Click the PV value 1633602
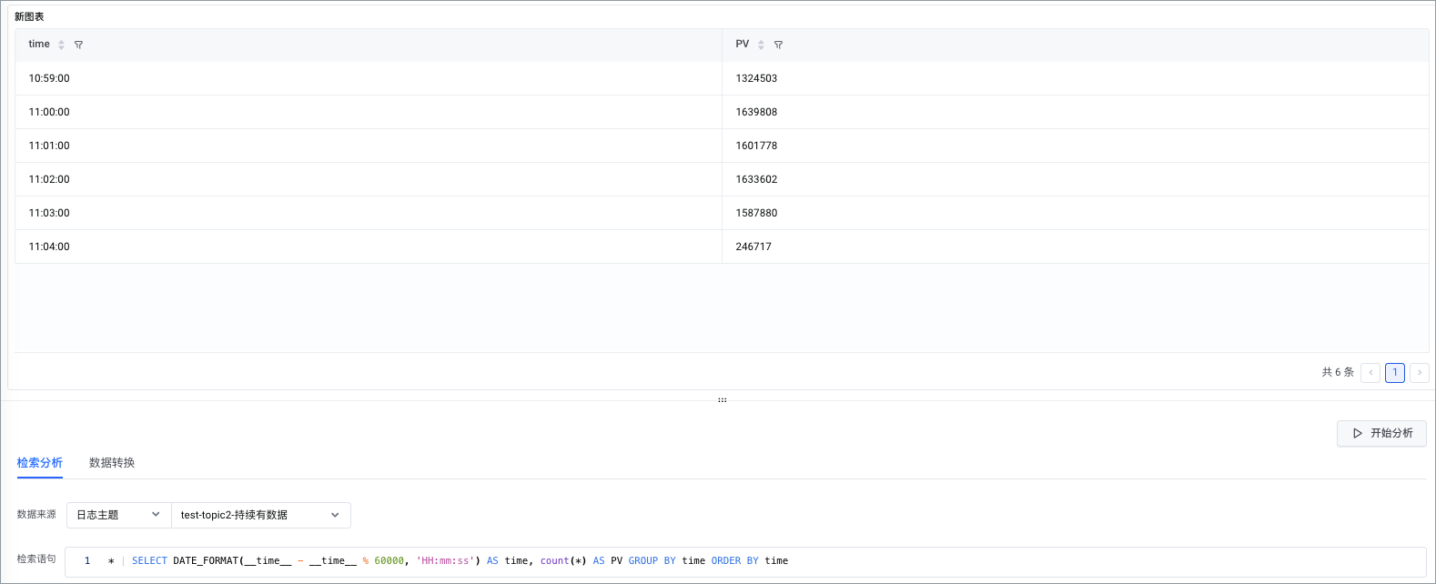1436x584 pixels. (756, 179)
